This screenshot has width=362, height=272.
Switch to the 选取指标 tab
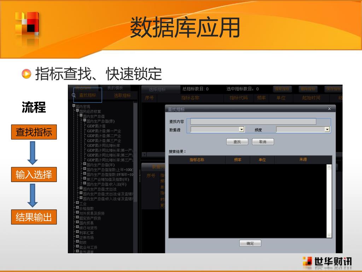(x=122, y=96)
